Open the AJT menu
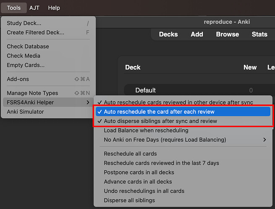Screen dimensions: 275x209 (x=34, y=8)
